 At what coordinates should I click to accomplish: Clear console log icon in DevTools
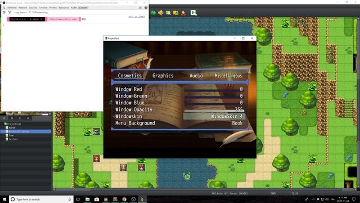4,12
